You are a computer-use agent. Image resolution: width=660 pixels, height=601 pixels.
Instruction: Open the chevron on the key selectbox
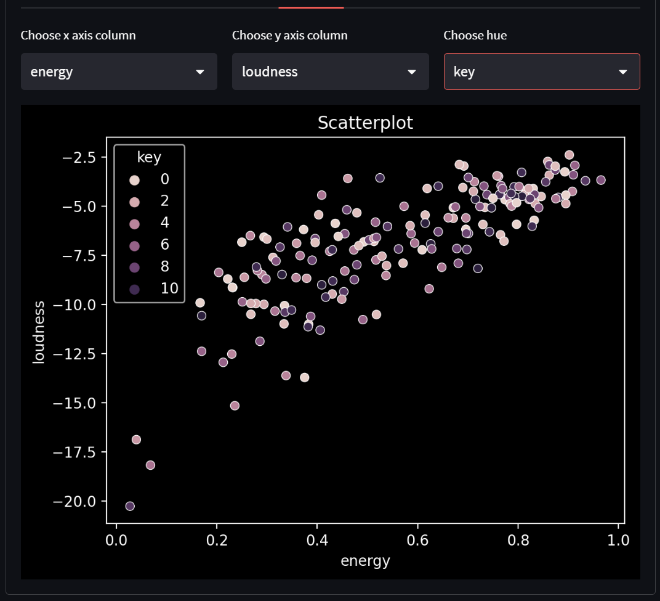click(x=623, y=72)
